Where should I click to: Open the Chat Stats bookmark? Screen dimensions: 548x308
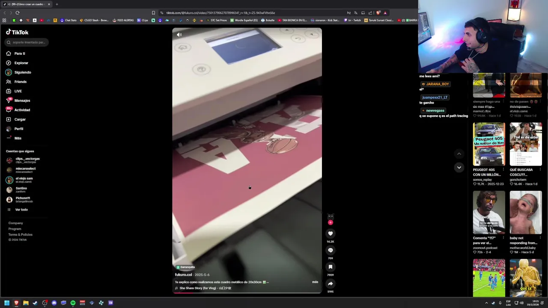tap(68, 20)
